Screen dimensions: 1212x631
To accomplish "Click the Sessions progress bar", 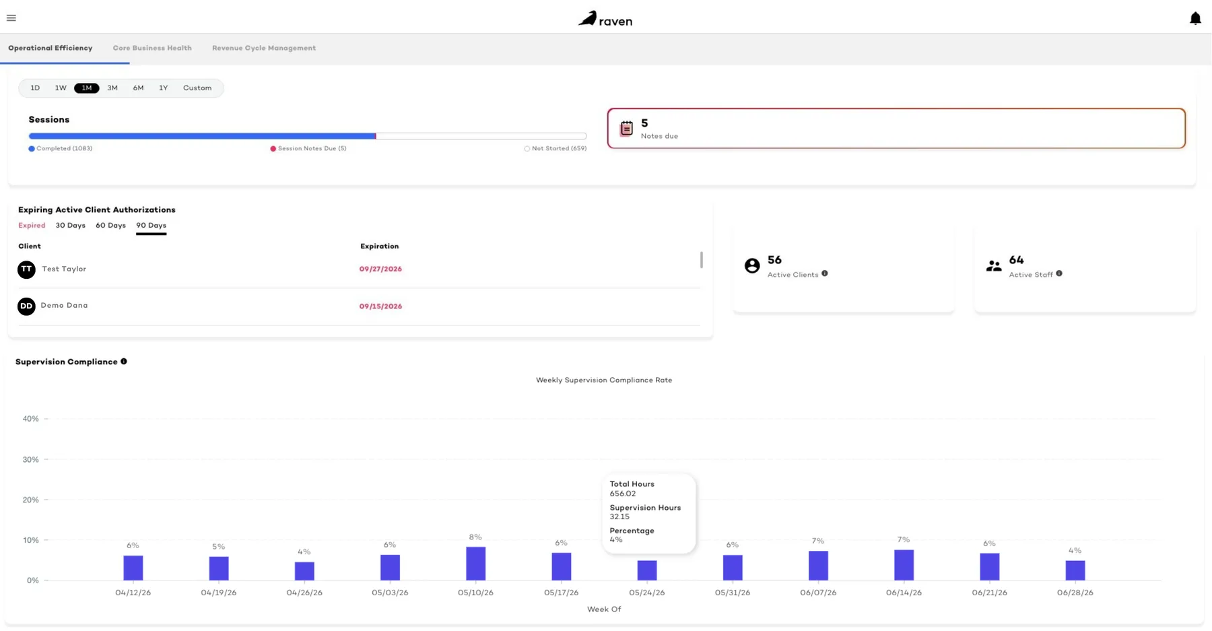I will pos(308,136).
